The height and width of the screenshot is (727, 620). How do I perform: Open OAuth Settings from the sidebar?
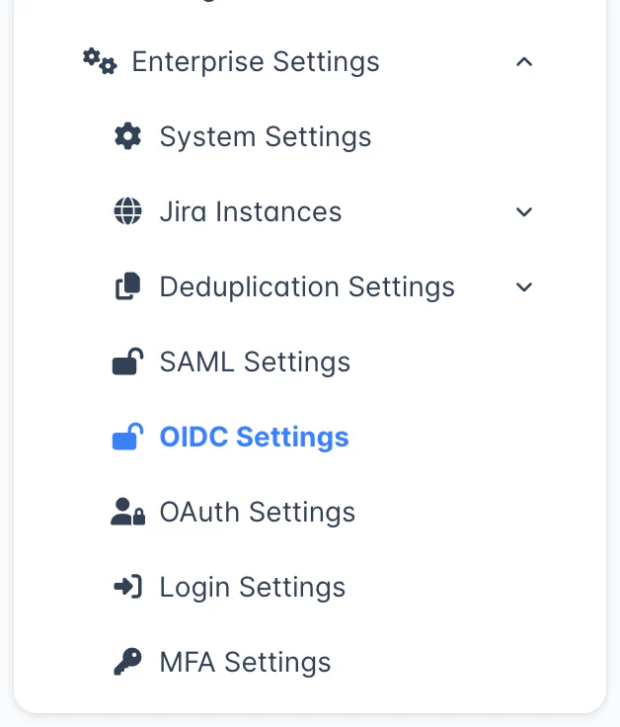tap(257, 512)
